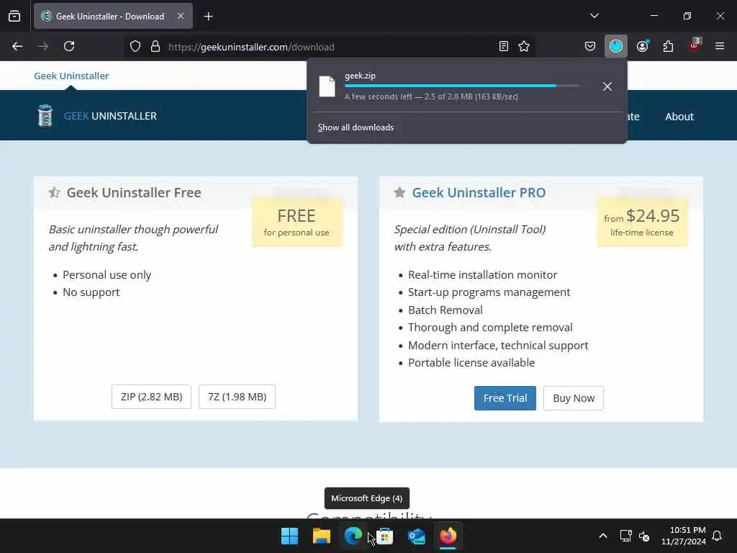737x553 pixels.
Task: Click star icon beside Geek Uninstaller PRO
Action: (x=399, y=192)
